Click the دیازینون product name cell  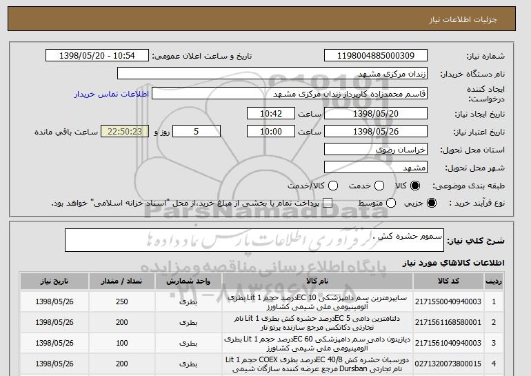(317, 344)
